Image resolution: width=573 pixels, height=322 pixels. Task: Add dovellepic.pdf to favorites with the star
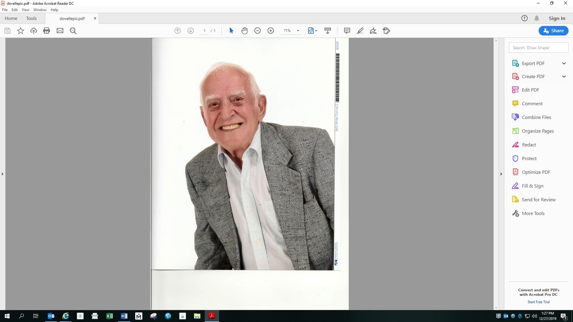[x=20, y=31]
